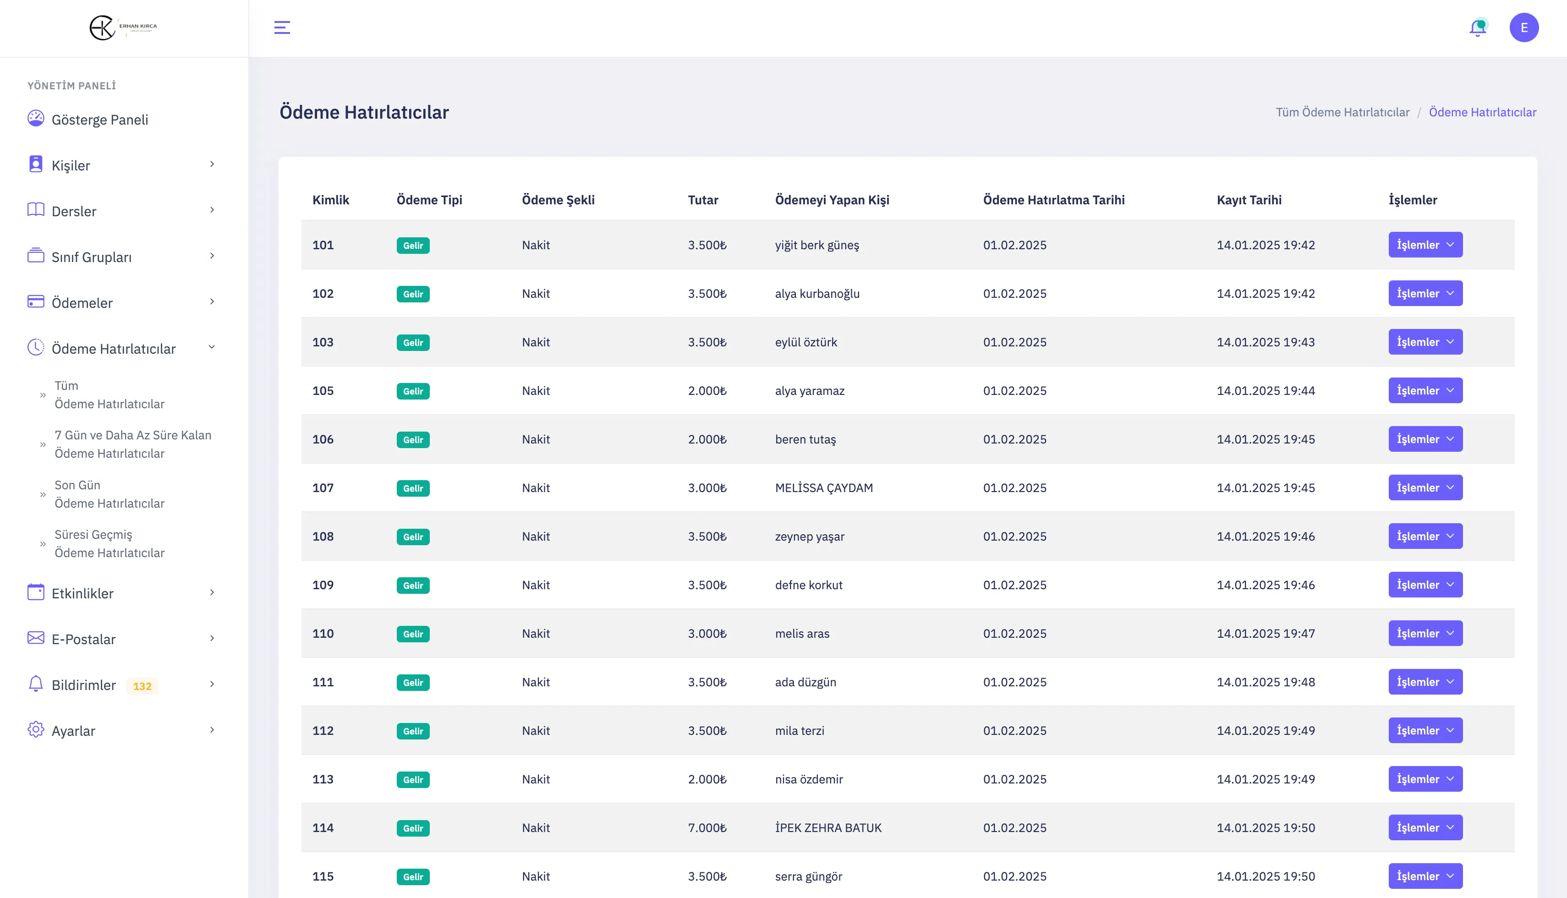
Task: Click the Ayarlar gear icon
Action: (36, 729)
